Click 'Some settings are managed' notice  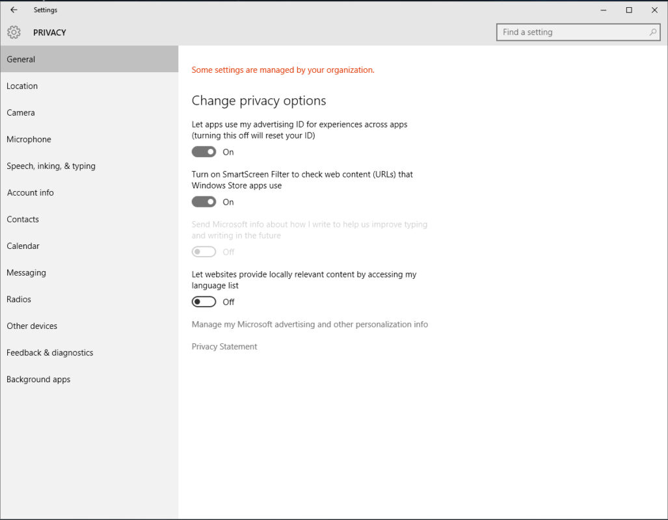pyautogui.click(x=283, y=70)
